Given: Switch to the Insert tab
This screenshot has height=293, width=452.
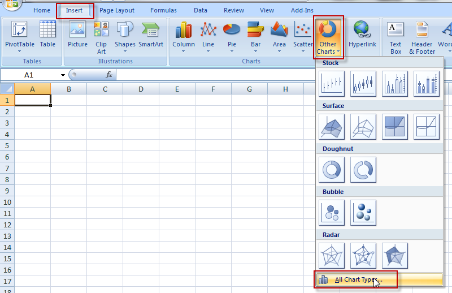Looking at the screenshot, I should pos(74,10).
